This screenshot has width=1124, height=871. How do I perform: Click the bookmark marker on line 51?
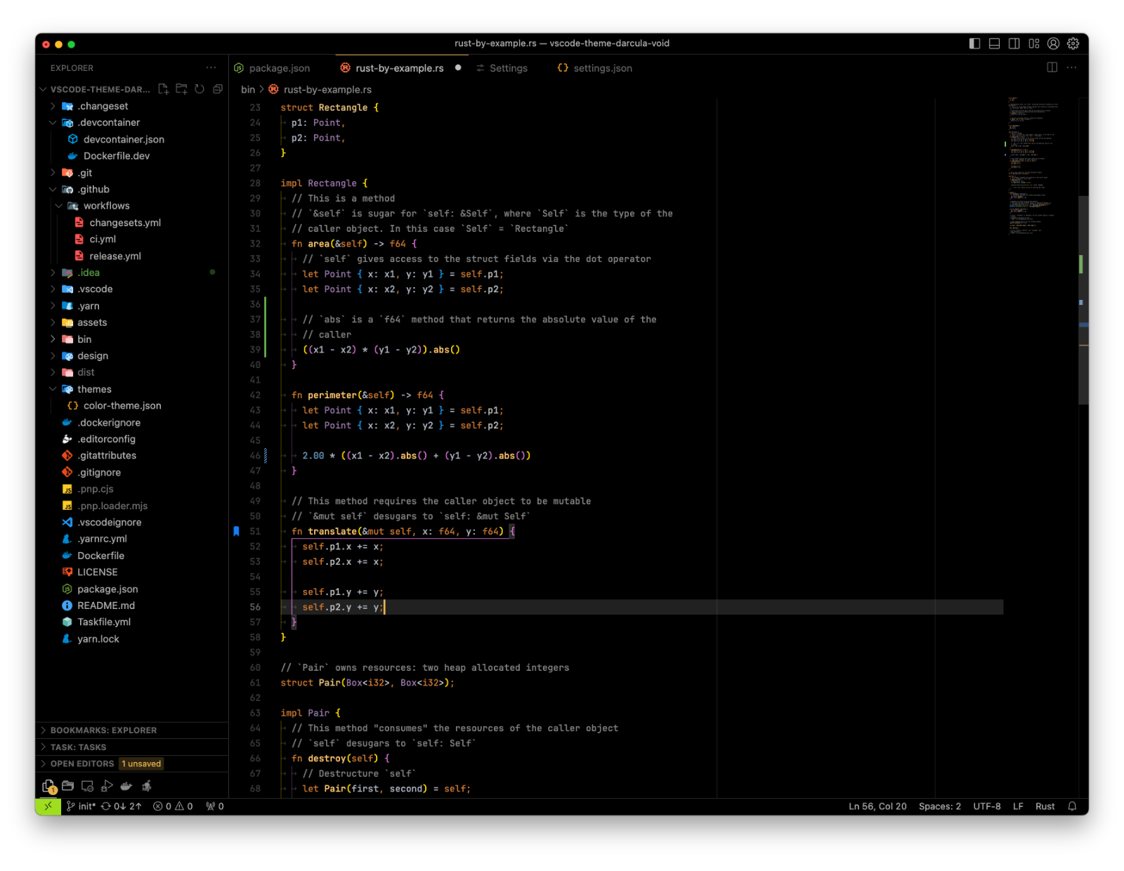point(236,531)
